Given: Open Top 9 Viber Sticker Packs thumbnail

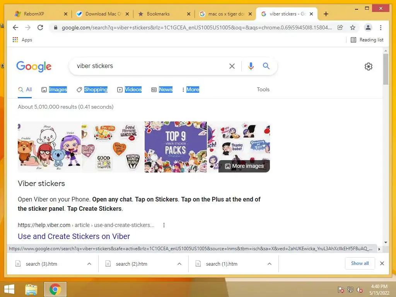Looking at the screenshot, I should (x=176, y=147).
